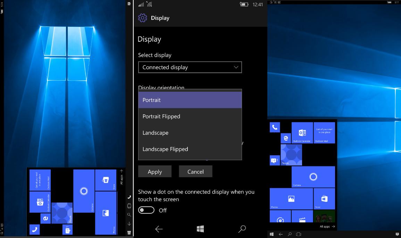Image resolution: width=401 pixels, height=238 pixels.
Task: Tap the phone's Windows Start key
Action: (200, 229)
